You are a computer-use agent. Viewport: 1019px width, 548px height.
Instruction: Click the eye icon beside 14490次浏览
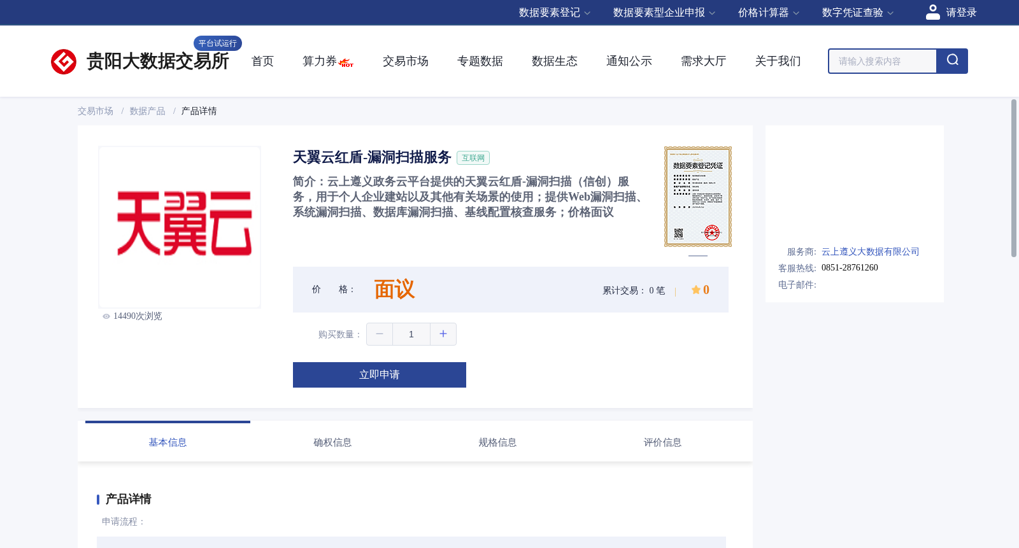[x=106, y=316]
